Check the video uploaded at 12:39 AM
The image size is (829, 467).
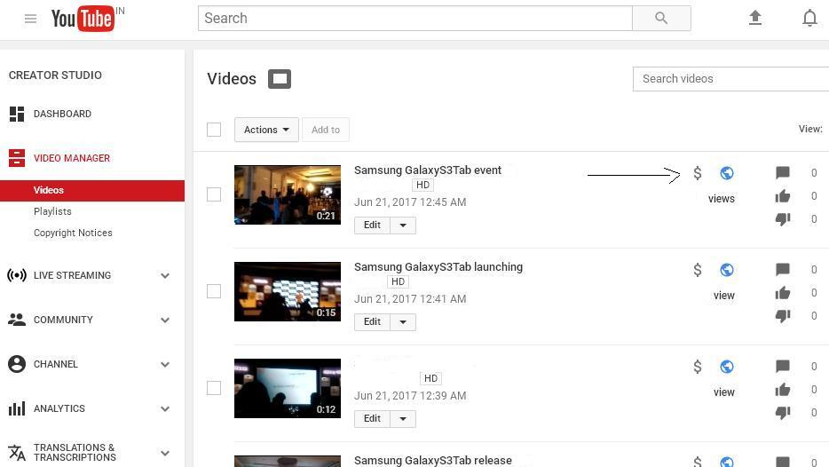point(214,388)
